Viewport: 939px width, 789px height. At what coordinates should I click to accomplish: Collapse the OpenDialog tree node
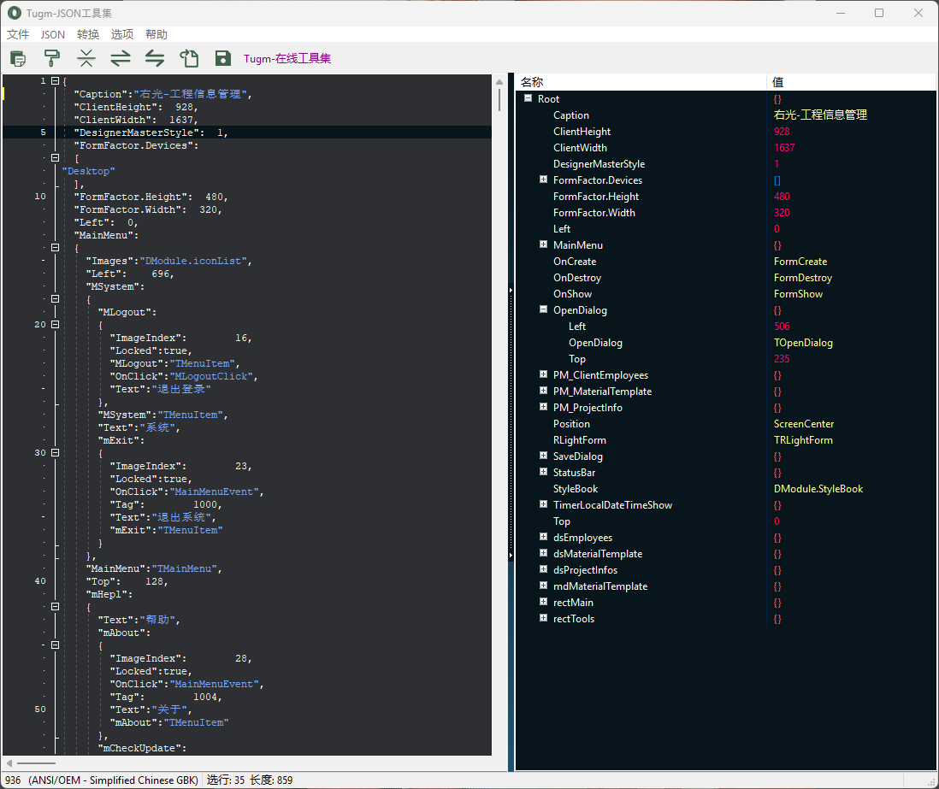coord(543,309)
